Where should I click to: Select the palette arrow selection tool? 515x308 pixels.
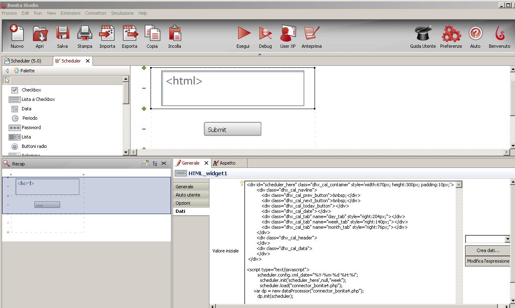tap(7, 80)
